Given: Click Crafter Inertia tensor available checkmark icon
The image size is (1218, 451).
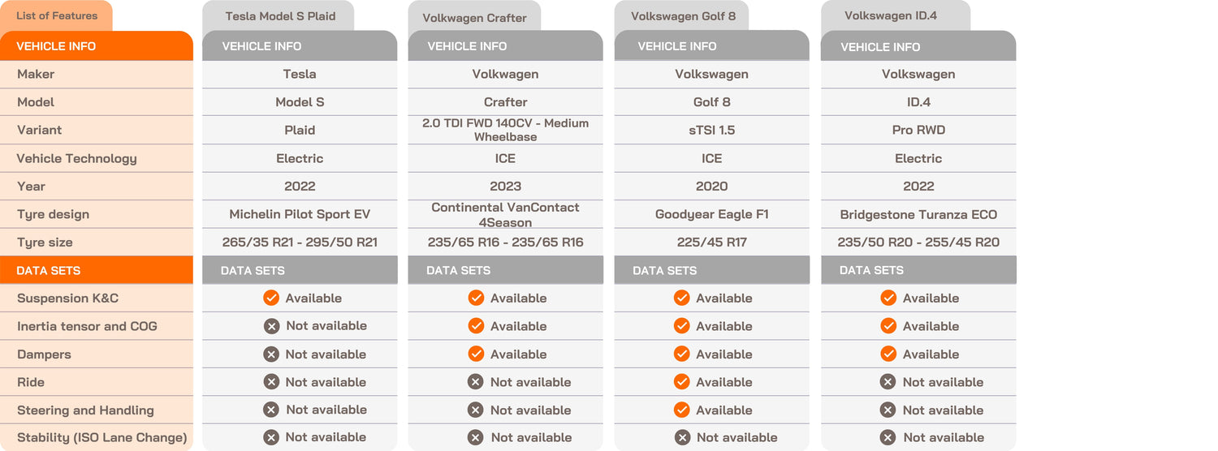Looking at the screenshot, I should (x=476, y=326).
